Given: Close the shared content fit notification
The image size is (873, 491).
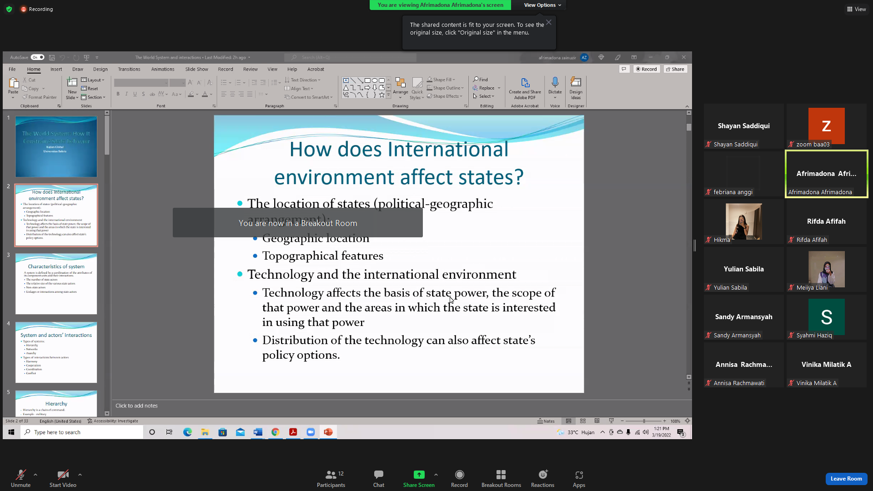Looking at the screenshot, I should (549, 22).
